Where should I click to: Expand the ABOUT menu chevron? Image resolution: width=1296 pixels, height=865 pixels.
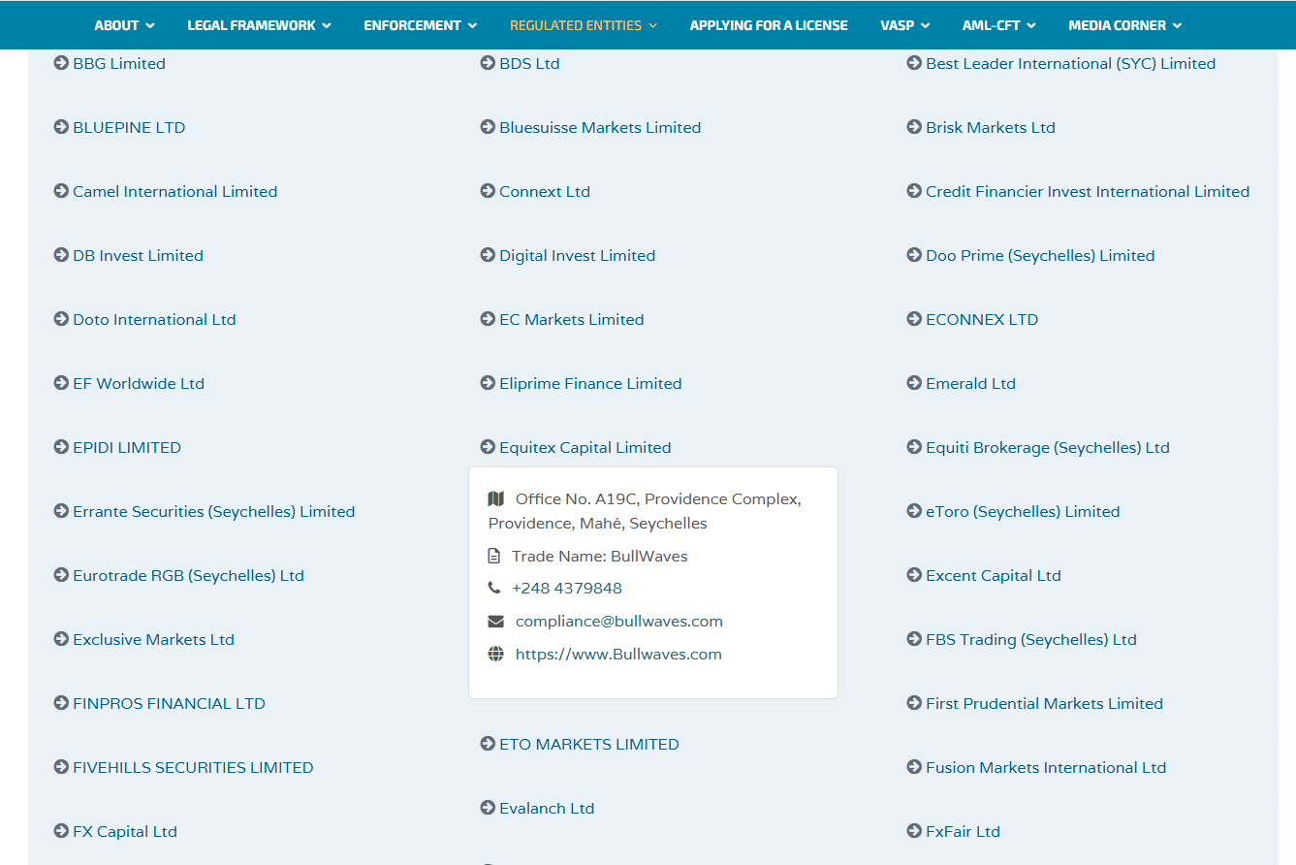(150, 25)
